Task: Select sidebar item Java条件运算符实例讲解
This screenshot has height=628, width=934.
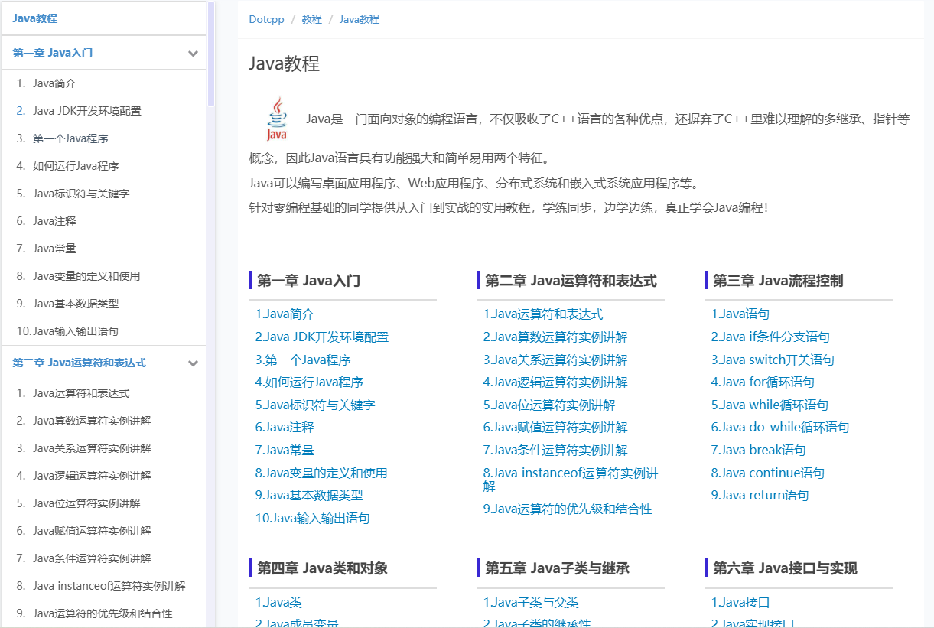Action: click(92, 558)
